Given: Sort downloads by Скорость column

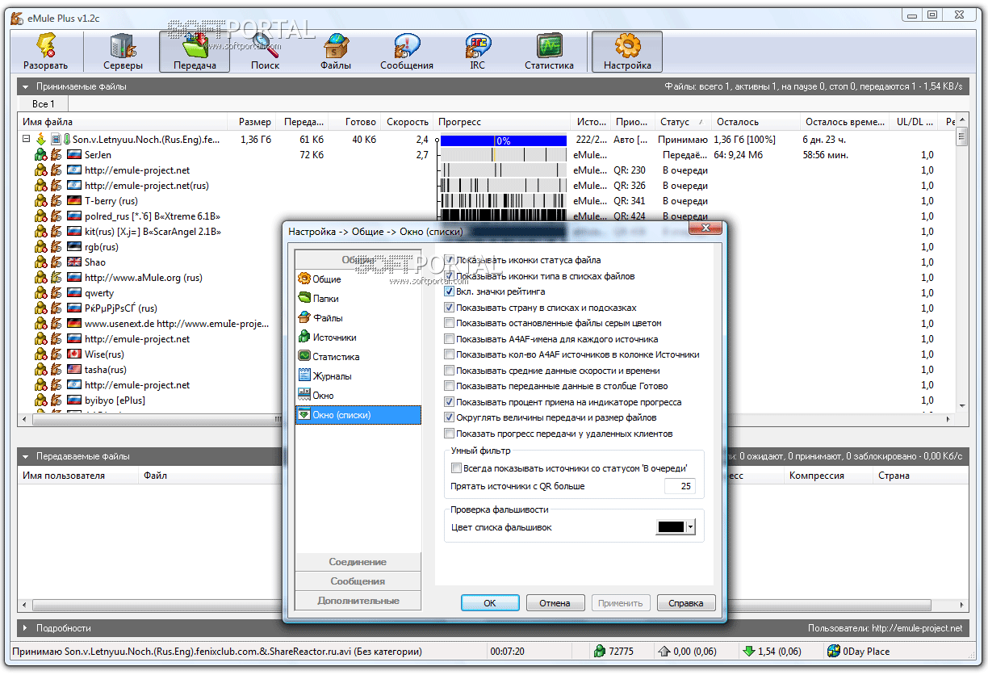Looking at the screenshot, I should pyautogui.click(x=407, y=122).
